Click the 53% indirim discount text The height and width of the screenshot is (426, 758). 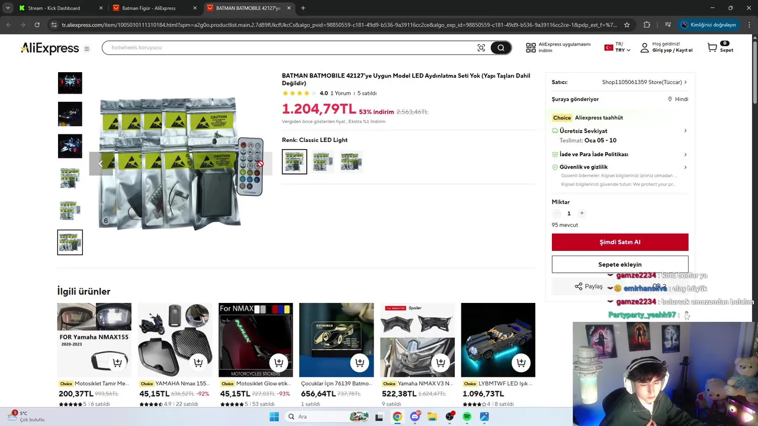click(377, 112)
